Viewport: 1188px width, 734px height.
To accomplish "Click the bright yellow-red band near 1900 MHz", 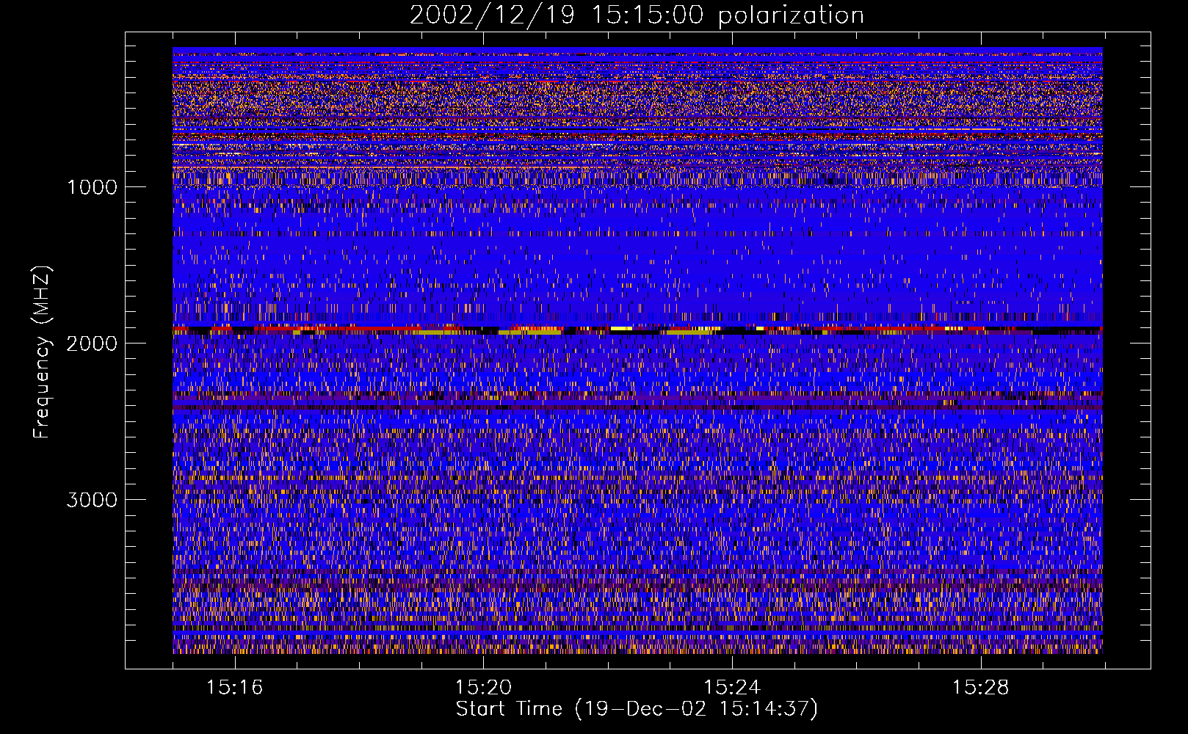I will pos(637,330).
